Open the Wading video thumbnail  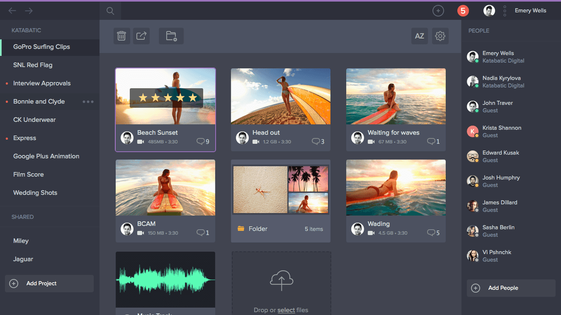click(396, 187)
